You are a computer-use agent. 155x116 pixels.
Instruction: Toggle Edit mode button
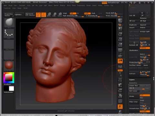click(x=38, y=15)
